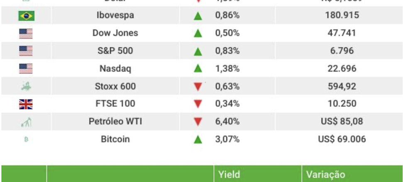The image size is (403, 182).
Task: Click the US flag next to Nasdaq
Action: pos(26,68)
